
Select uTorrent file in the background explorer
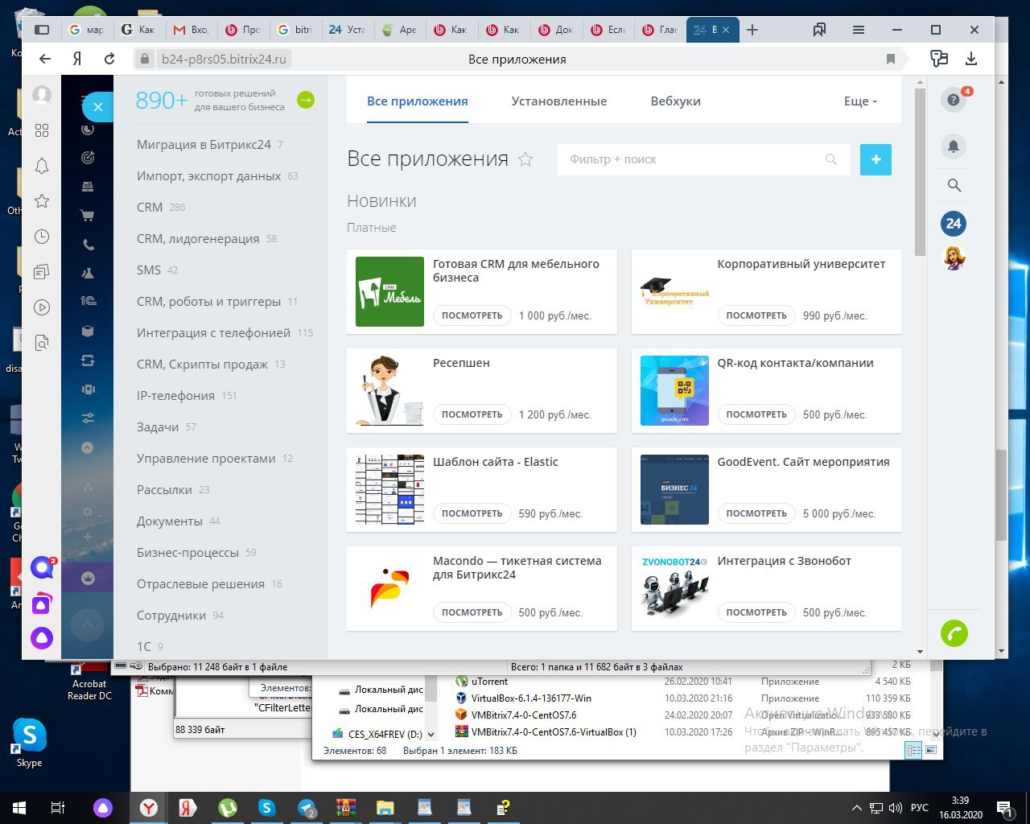[x=489, y=682]
